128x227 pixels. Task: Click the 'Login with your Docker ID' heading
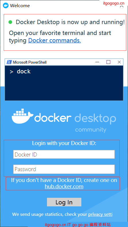coord(64,143)
